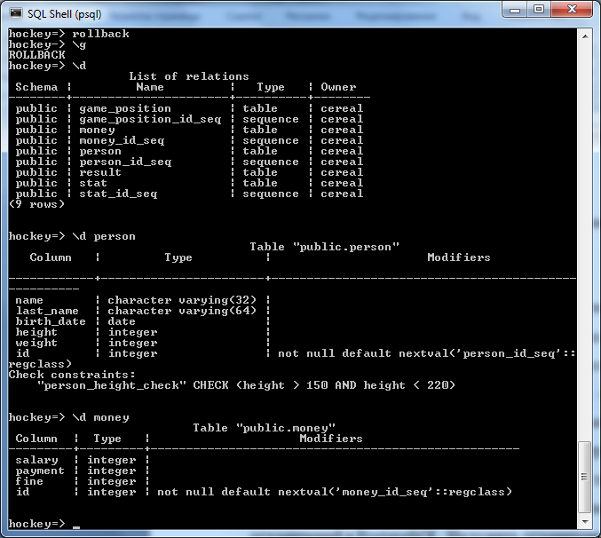601x538 pixels.
Task: Click the SQL Shell window icon in title bar
Action: click(16, 13)
